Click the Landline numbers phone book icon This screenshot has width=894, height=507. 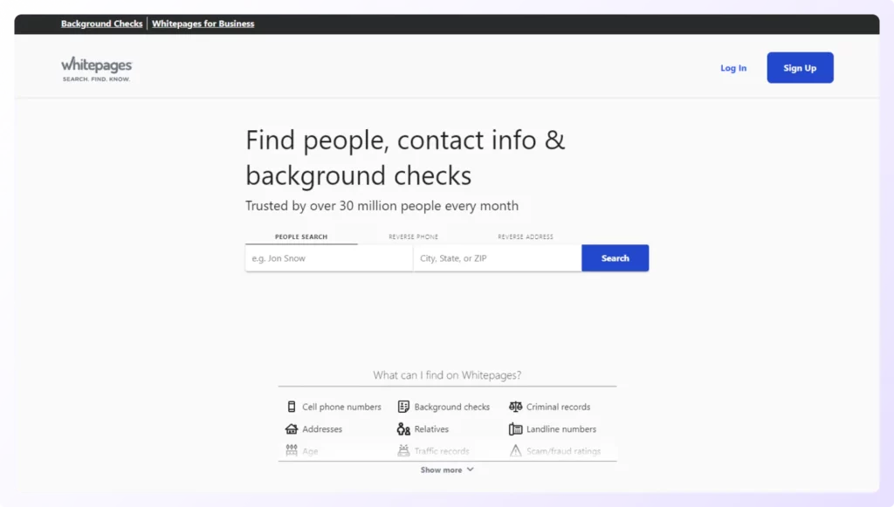(x=514, y=428)
